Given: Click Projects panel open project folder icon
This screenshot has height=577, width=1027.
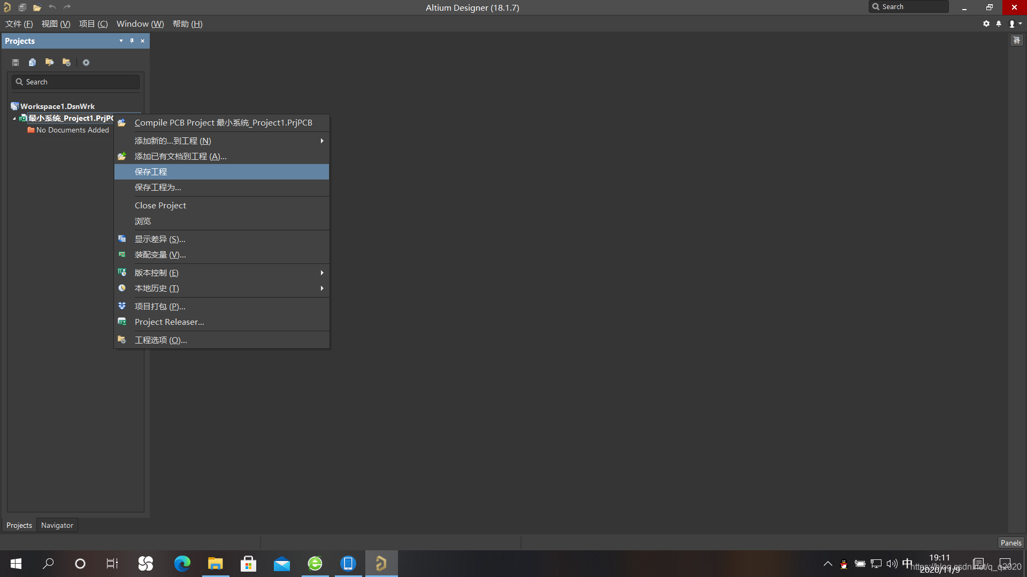Looking at the screenshot, I should pyautogui.click(x=49, y=63).
